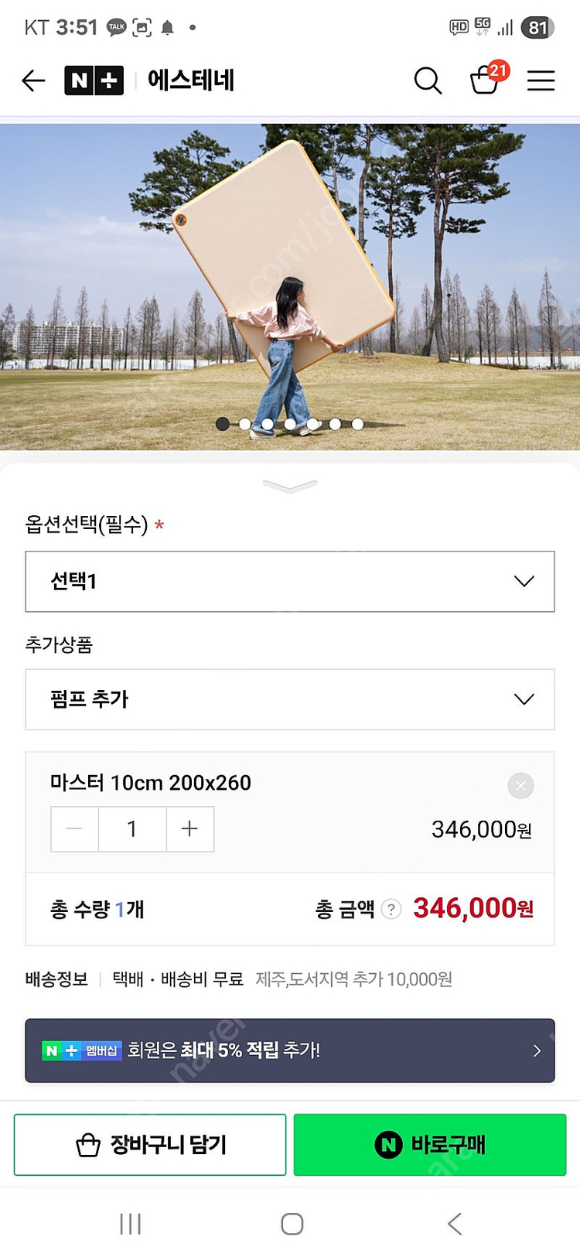
Task: Increase quantity with the plus button
Action: (189, 829)
